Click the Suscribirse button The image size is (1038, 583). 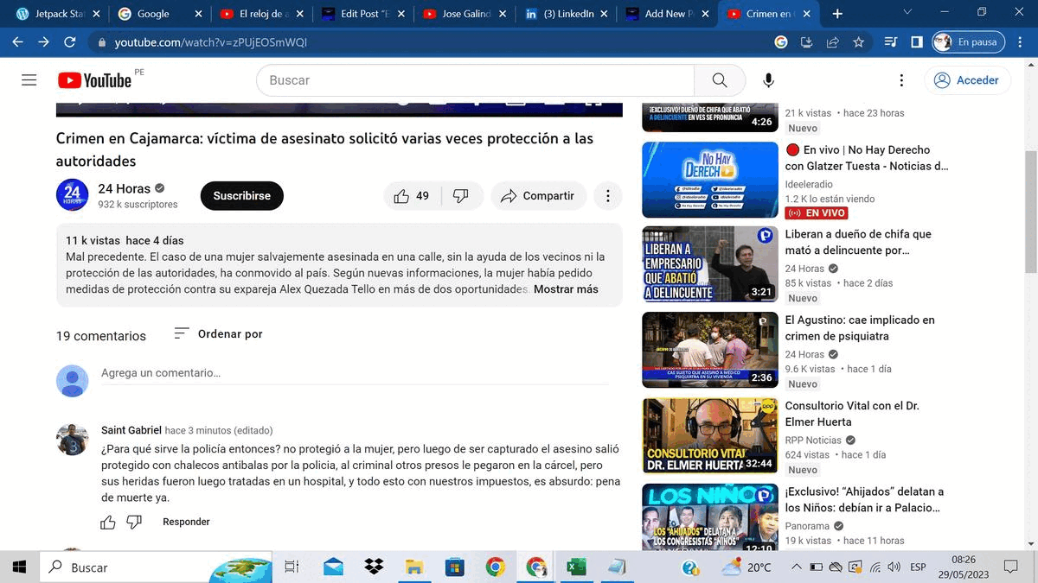(x=241, y=195)
